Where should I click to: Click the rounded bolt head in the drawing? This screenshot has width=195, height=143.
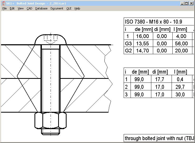point(50,40)
